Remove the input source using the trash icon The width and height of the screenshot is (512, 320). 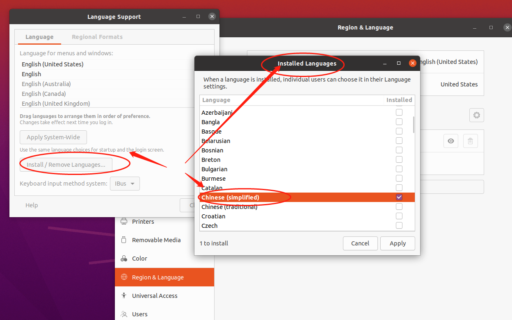pos(470,141)
